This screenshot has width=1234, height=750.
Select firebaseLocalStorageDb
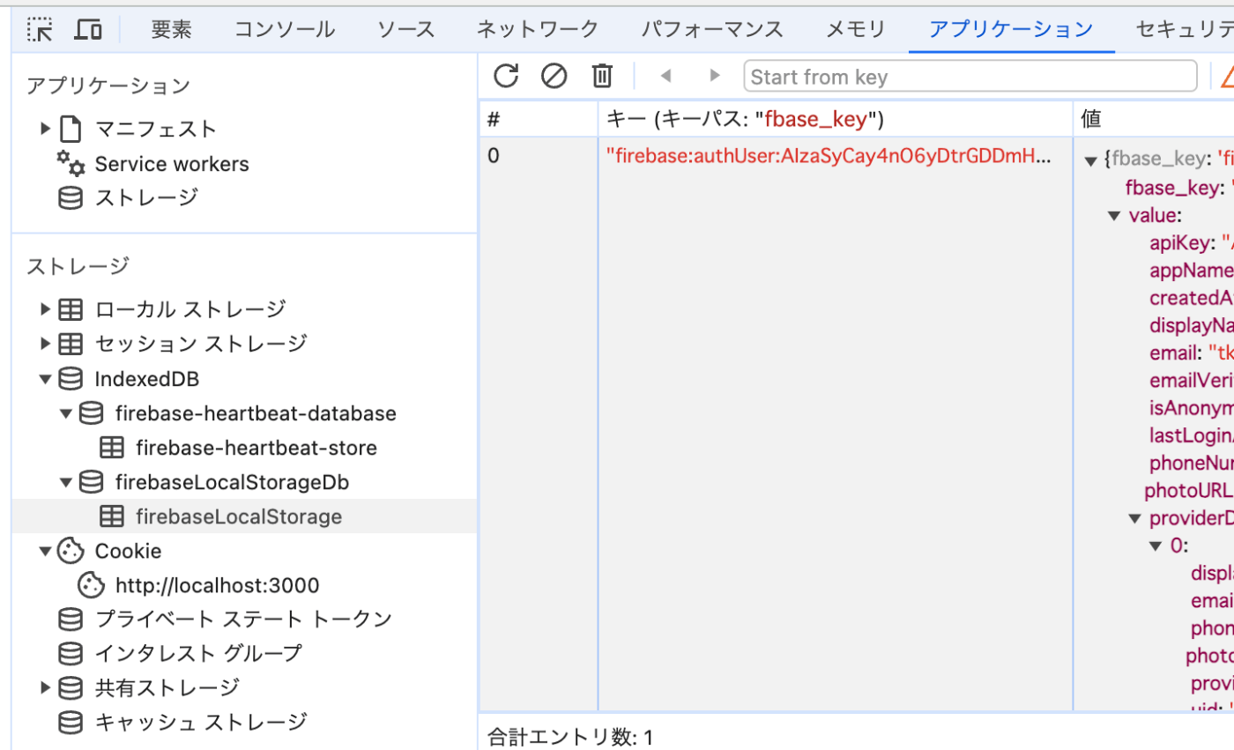(233, 482)
